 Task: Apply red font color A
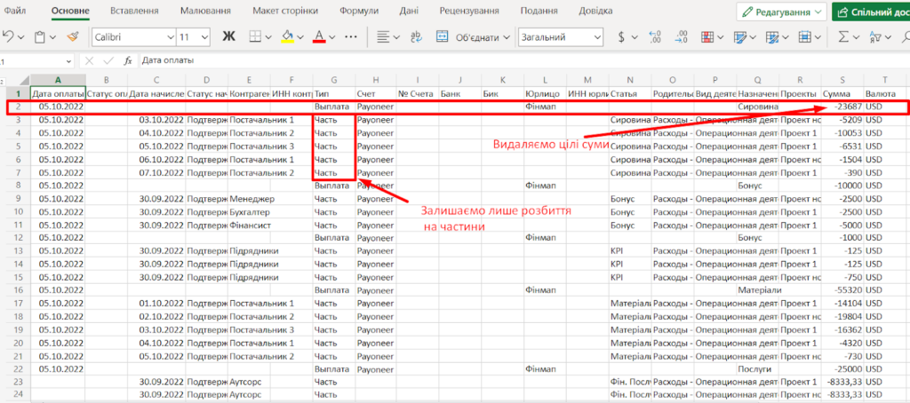(319, 37)
